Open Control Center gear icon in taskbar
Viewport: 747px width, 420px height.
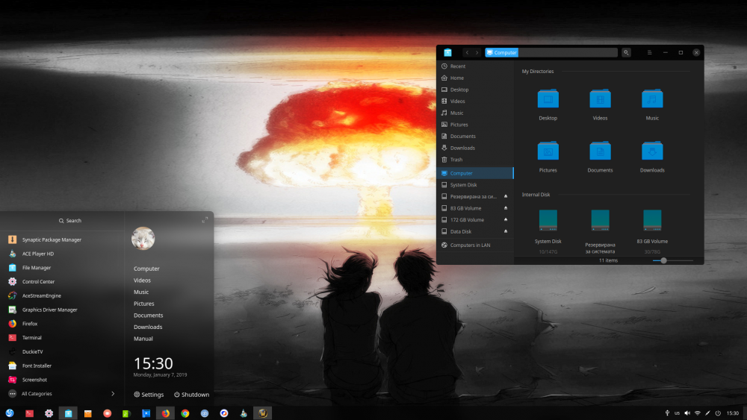click(x=49, y=413)
